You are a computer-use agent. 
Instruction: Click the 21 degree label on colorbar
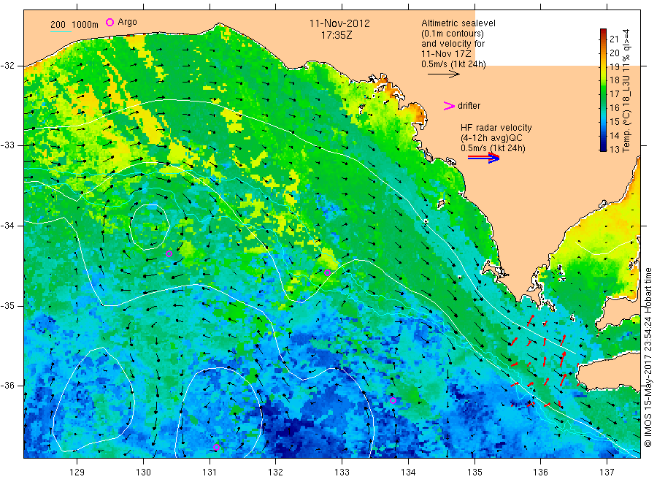point(614,39)
